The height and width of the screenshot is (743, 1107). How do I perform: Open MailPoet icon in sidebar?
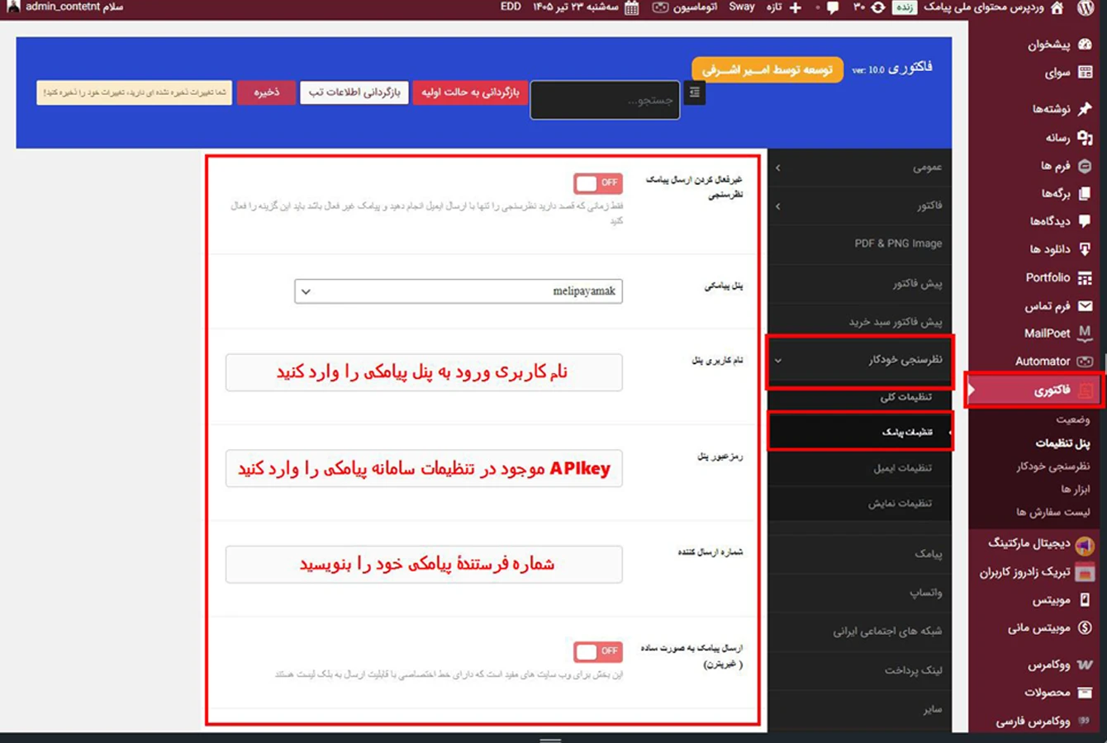pos(1086,333)
